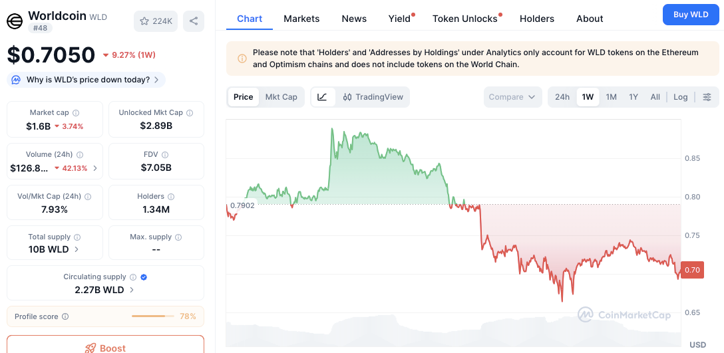Expand the 24h Volume details chevron
Viewport: 724px width, 353px height.
pyautogui.click(x=95, y=168)
